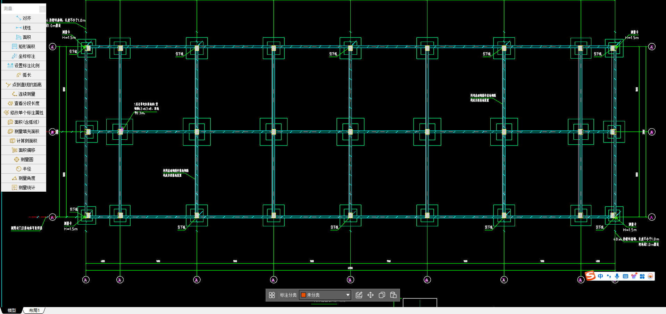This screenshot has height=314, width=666.
Task: Click the H=1.5m label at top-right corner
Action: tap(632, 37)
